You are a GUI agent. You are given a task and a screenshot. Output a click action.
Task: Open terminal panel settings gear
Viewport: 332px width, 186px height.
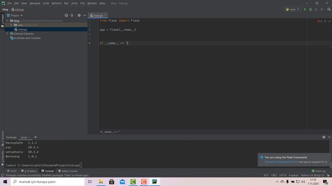324,137
